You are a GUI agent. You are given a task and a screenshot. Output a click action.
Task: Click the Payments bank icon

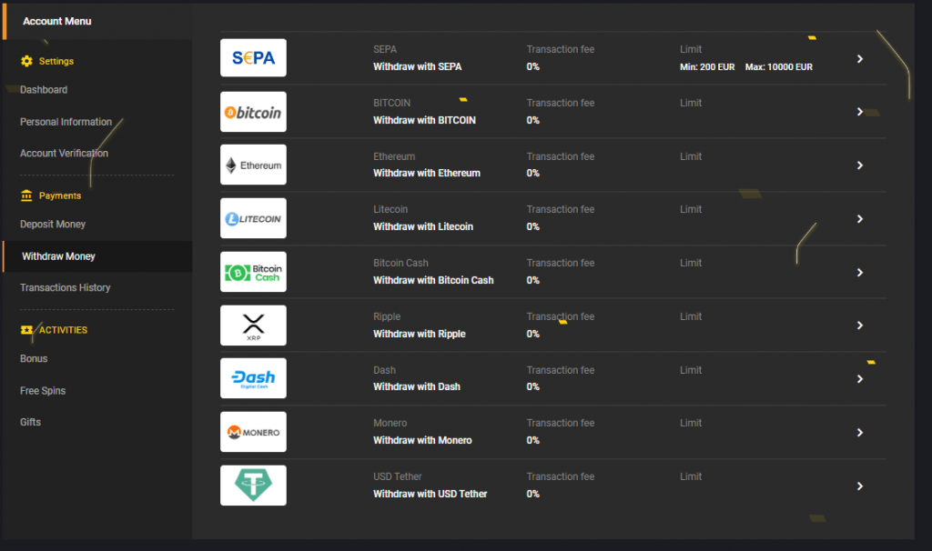click(26, 195)
